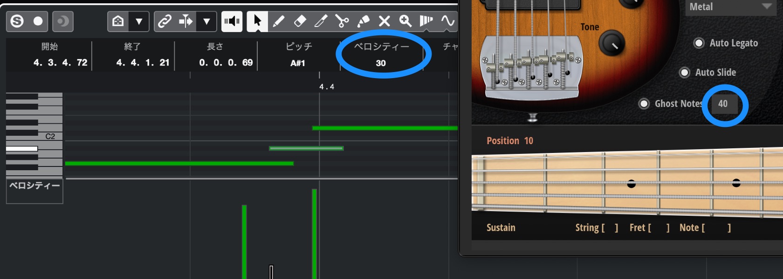Click the Note [ ] readout

(705, 227)
